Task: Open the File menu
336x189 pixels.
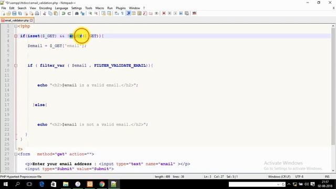Action: pyautogui.click(x=4, y=8)
